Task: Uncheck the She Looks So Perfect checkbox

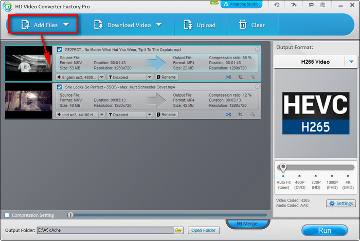Action: pyautogui.click(x=60, y=87)
